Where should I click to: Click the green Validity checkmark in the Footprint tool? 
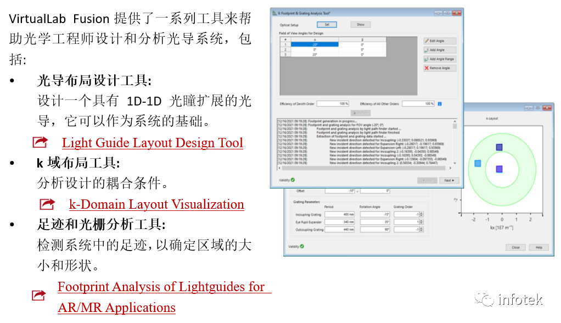[292, 179]
